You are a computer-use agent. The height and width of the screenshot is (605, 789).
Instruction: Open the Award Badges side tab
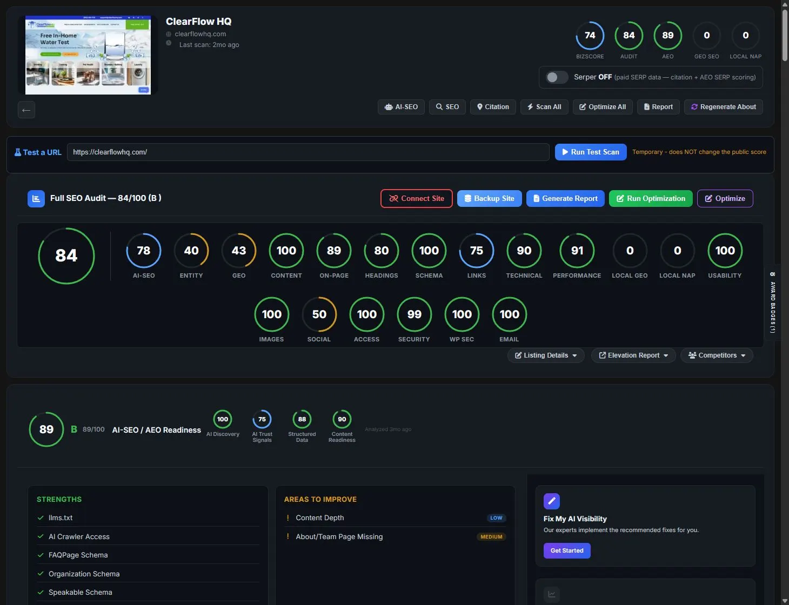(772, 302)
